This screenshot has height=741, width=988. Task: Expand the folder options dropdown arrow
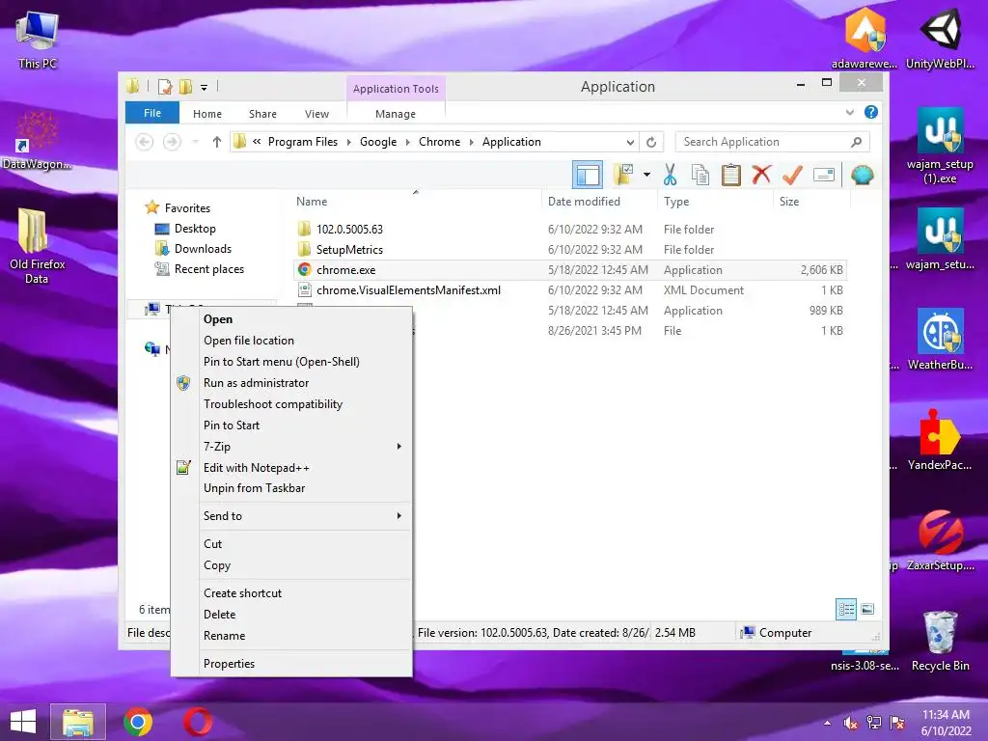[646, 175]
